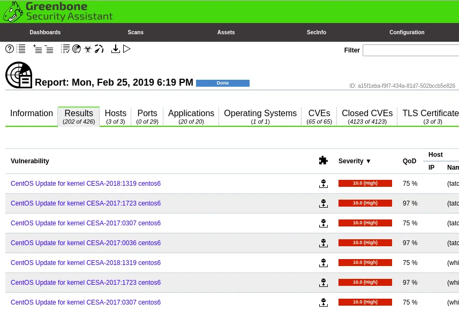Open the SecInfo menu
The height and width of the screenshot is (311, 459).
pyautogui.click(x=317, y=32)
